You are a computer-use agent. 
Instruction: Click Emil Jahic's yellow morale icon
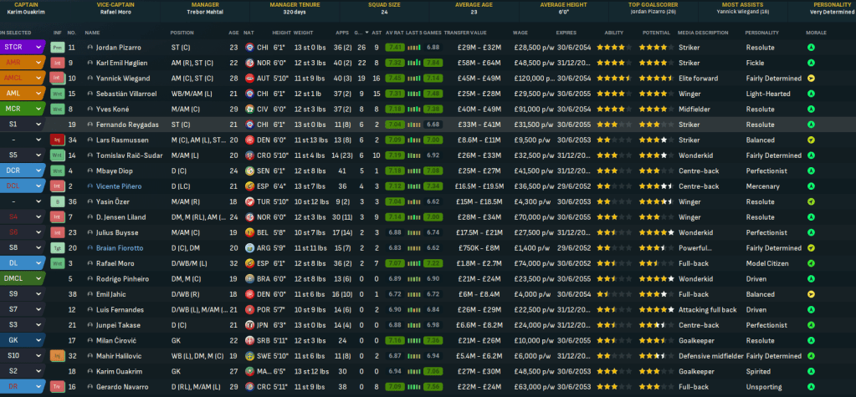(x=811, y=293)
